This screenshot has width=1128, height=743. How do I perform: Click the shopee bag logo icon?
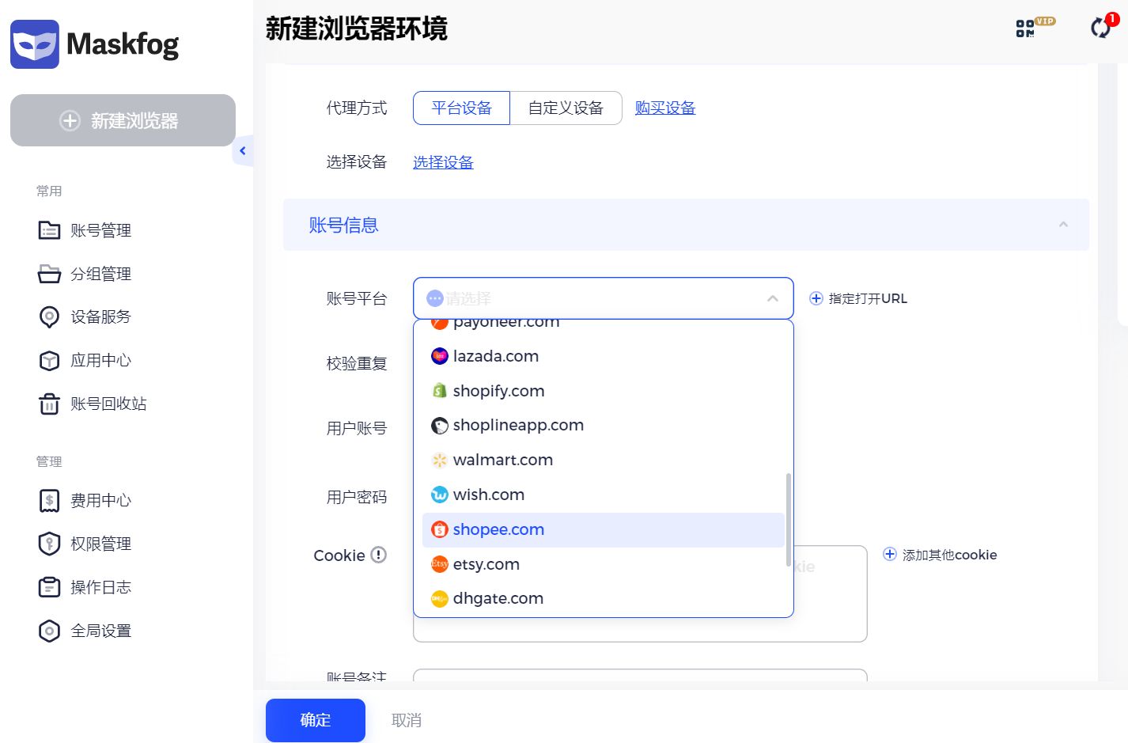(440, 529)
